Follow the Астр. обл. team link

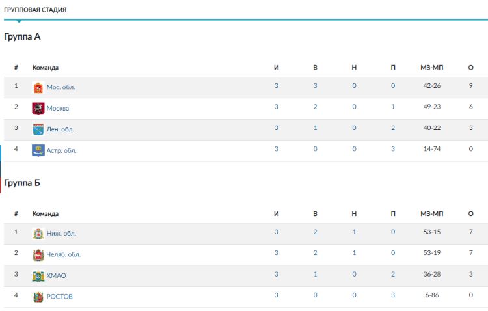pyautogui.click(x=62, y=150)
